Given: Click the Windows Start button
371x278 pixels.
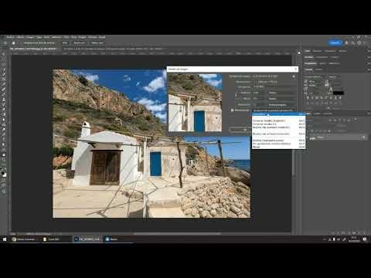Looking at the screenshot, I should click(x=5, y=239).
